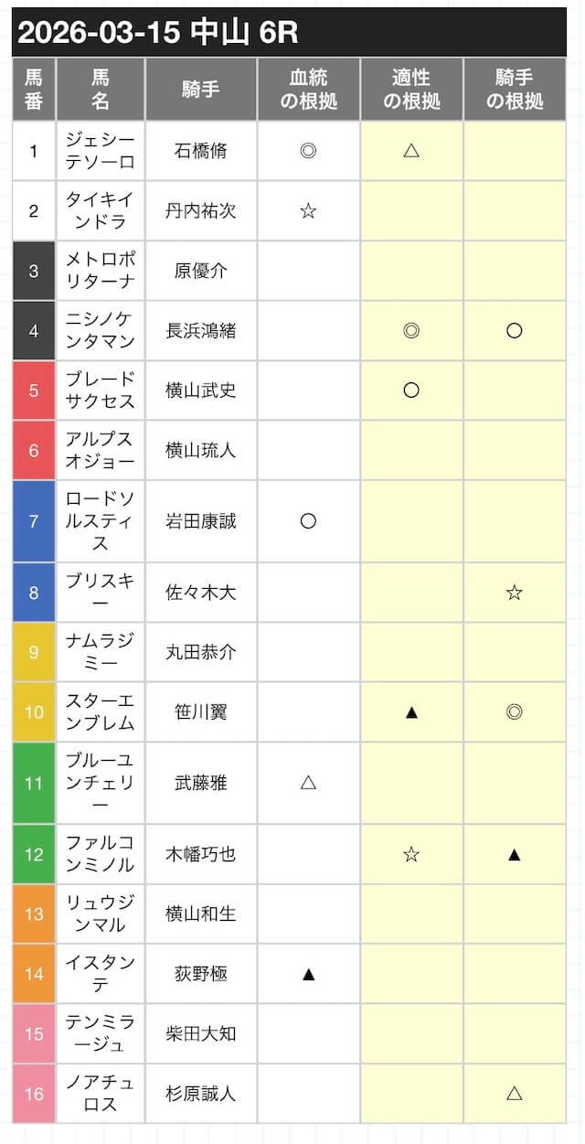Viewport: 585px width, 1144px height.
Task: Select the ☆ mark in ブリスキー's row
Action: (515, 593)
